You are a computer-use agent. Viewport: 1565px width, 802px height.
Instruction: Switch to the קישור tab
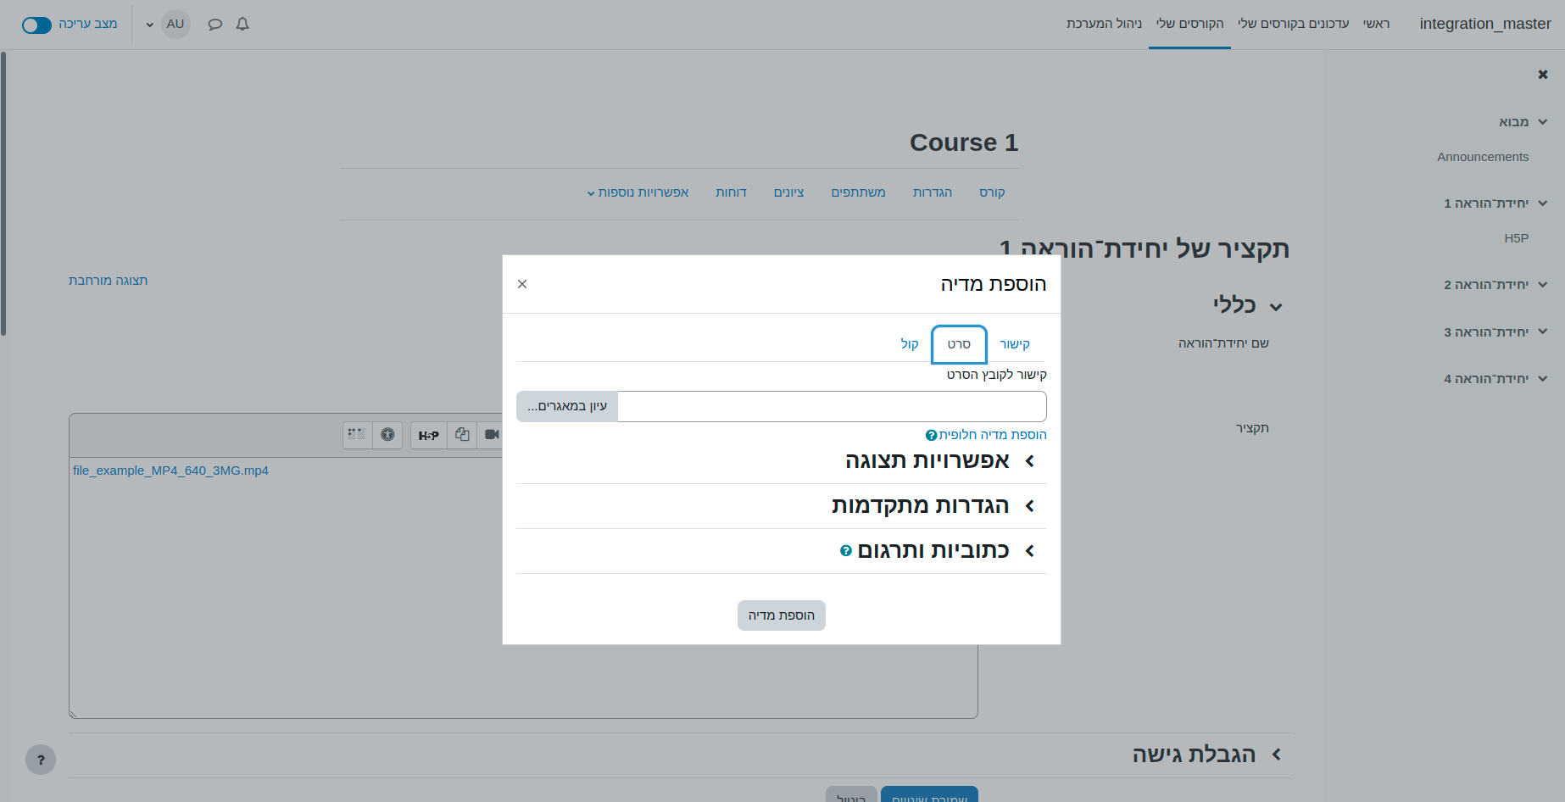point(1015,344)
